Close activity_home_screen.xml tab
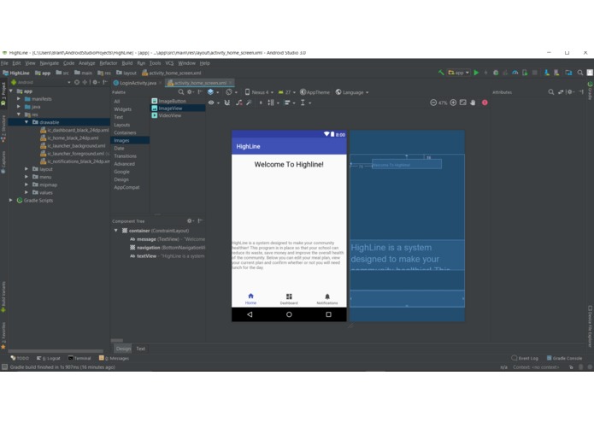Image resolution: width=594 pixels, height=422 pixels. [230, 83]
